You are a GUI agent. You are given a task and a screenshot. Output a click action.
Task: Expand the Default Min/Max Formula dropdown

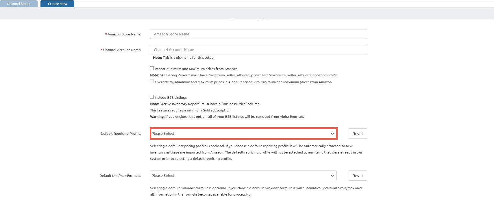click(x=240, y=176)
